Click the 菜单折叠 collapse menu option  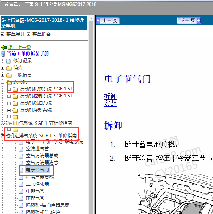click(42, 34)
